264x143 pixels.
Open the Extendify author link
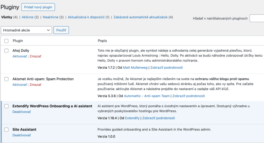tap(132, 118)
